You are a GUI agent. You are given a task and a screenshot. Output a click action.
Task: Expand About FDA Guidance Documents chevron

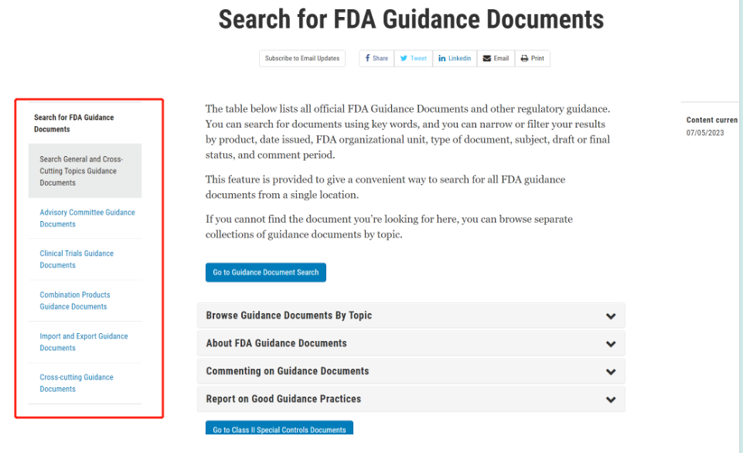point(611,344)
